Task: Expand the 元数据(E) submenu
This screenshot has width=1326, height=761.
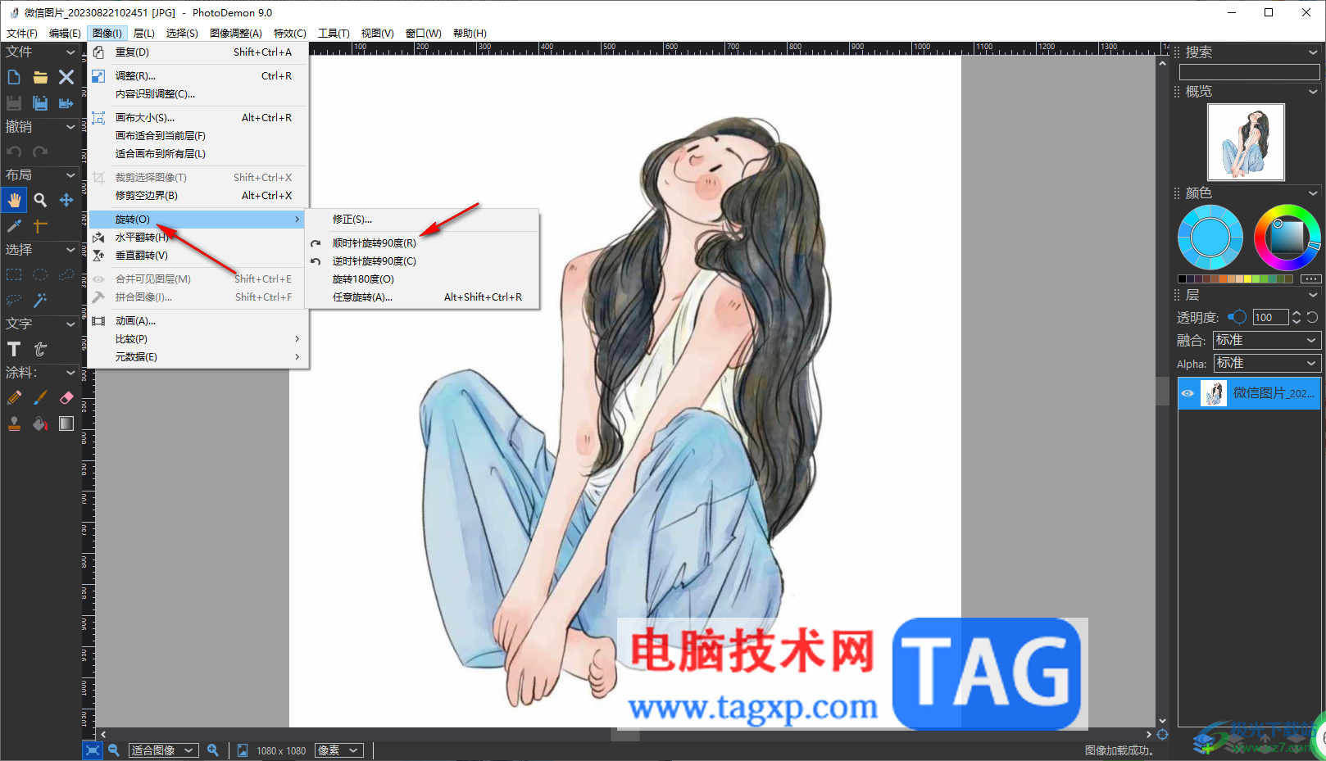Action: pyautogui.click(x=198, y=357)
